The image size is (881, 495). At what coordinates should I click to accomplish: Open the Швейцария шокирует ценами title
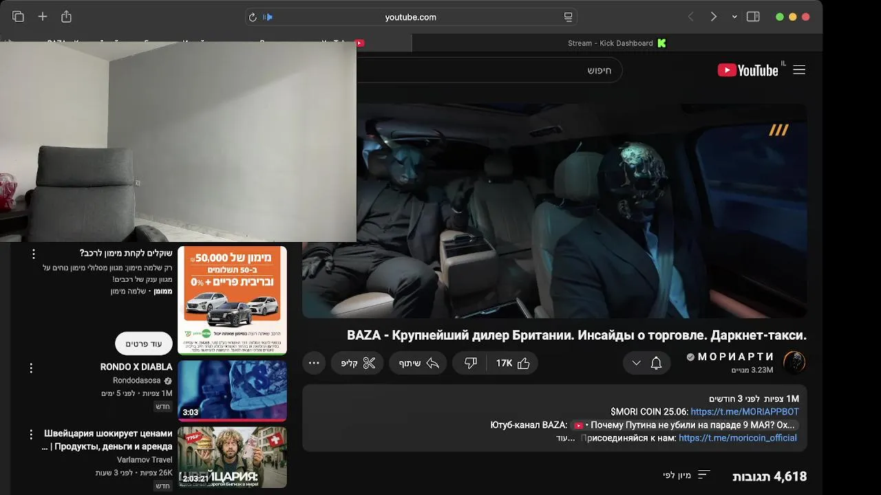click(x=107, y=440)
